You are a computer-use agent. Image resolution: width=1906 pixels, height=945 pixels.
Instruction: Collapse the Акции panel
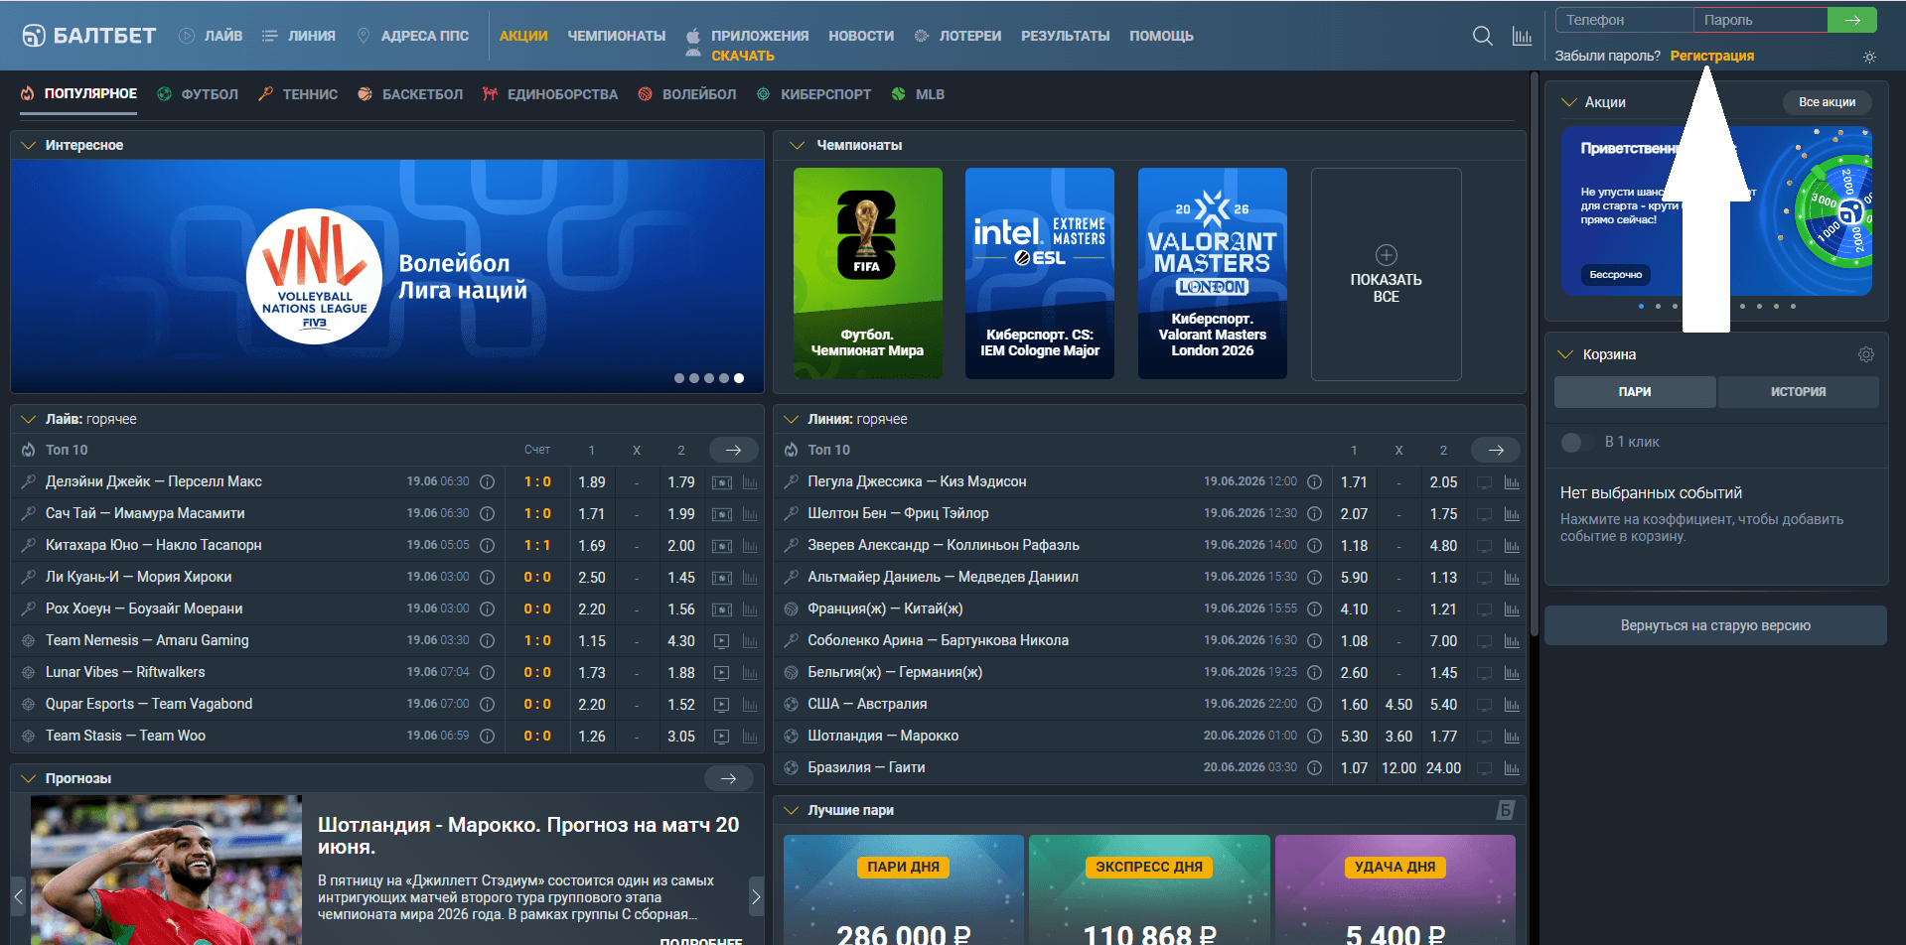pyautogui.click(x=1569, y=102)
